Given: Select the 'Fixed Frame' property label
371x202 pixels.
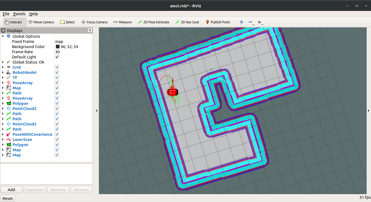Looking at the screenshot, I should coord(23,42).
